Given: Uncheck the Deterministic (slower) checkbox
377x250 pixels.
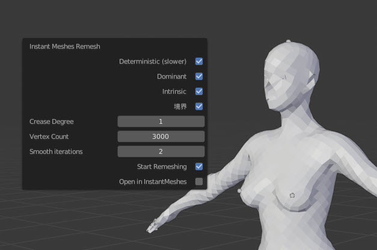Looking at the screenshot, I should (x=199, y=61).
